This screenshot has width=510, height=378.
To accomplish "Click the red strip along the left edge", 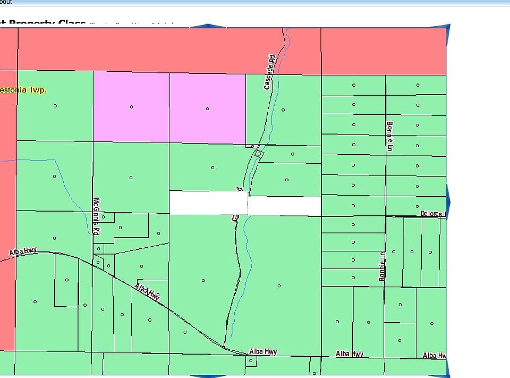I will (7, 213).
